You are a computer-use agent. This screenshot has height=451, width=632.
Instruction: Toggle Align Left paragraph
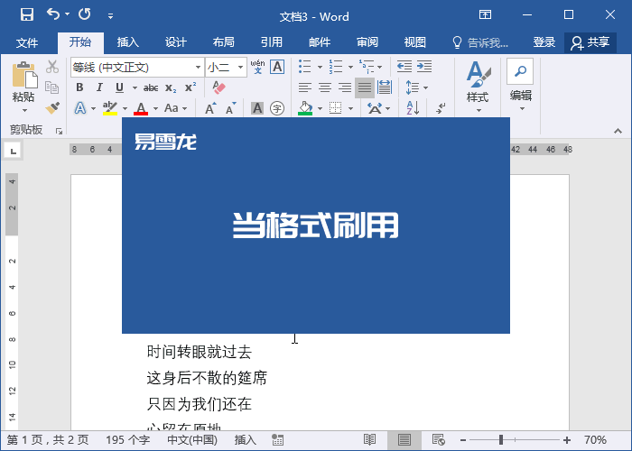click(305, 87)
